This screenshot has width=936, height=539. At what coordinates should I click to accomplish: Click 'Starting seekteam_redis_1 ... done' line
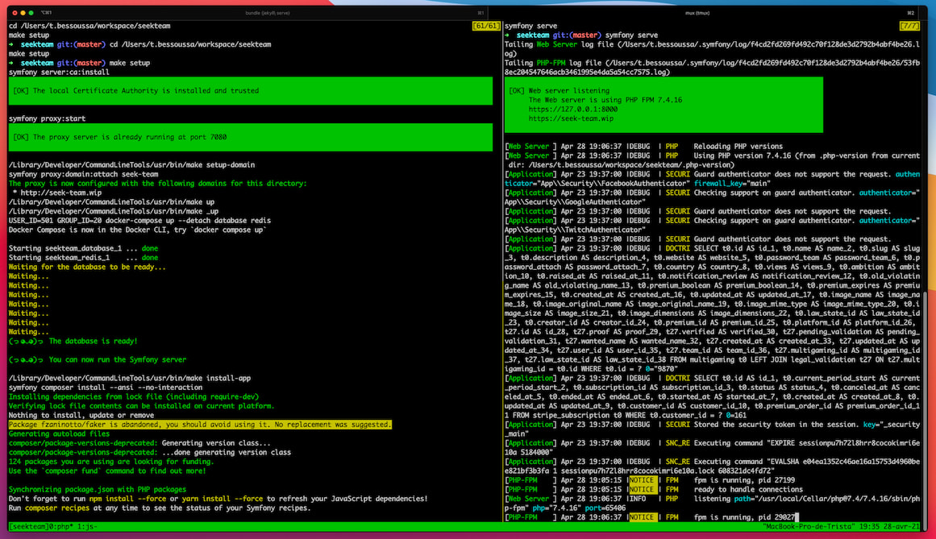pyautogui.click(x=83, y=258)
